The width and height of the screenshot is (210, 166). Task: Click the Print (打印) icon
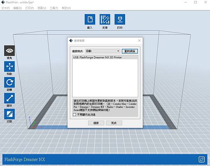click(120, 19)
